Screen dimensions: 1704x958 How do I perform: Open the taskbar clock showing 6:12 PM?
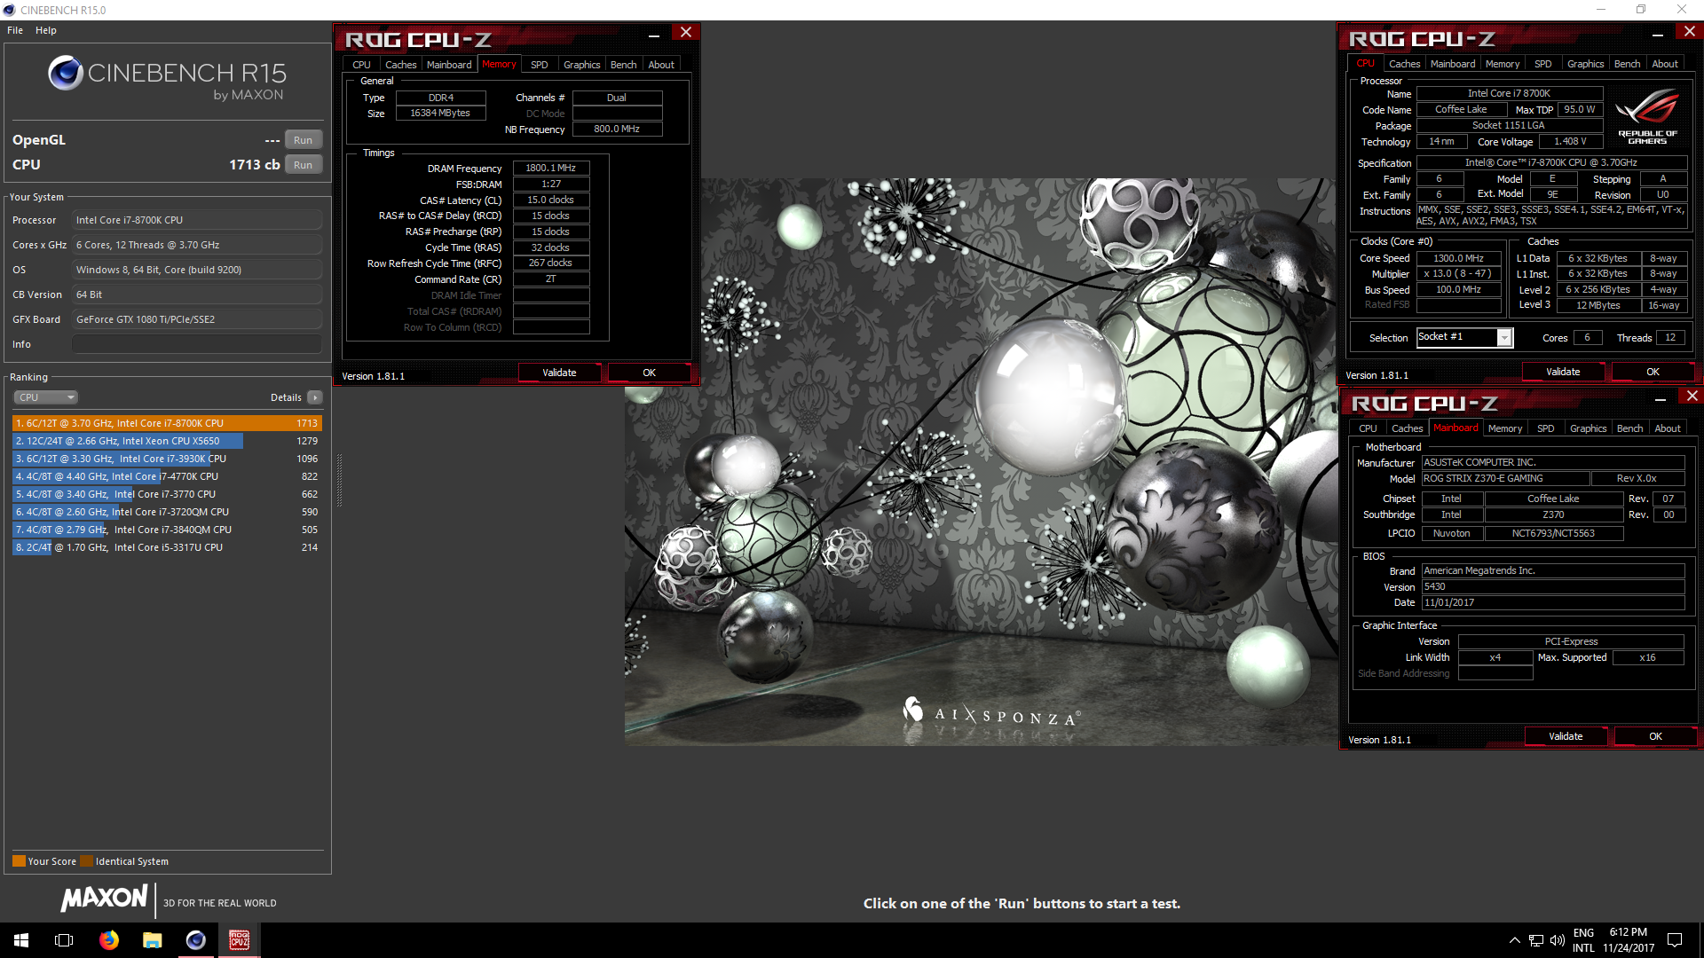(1629, 940)
